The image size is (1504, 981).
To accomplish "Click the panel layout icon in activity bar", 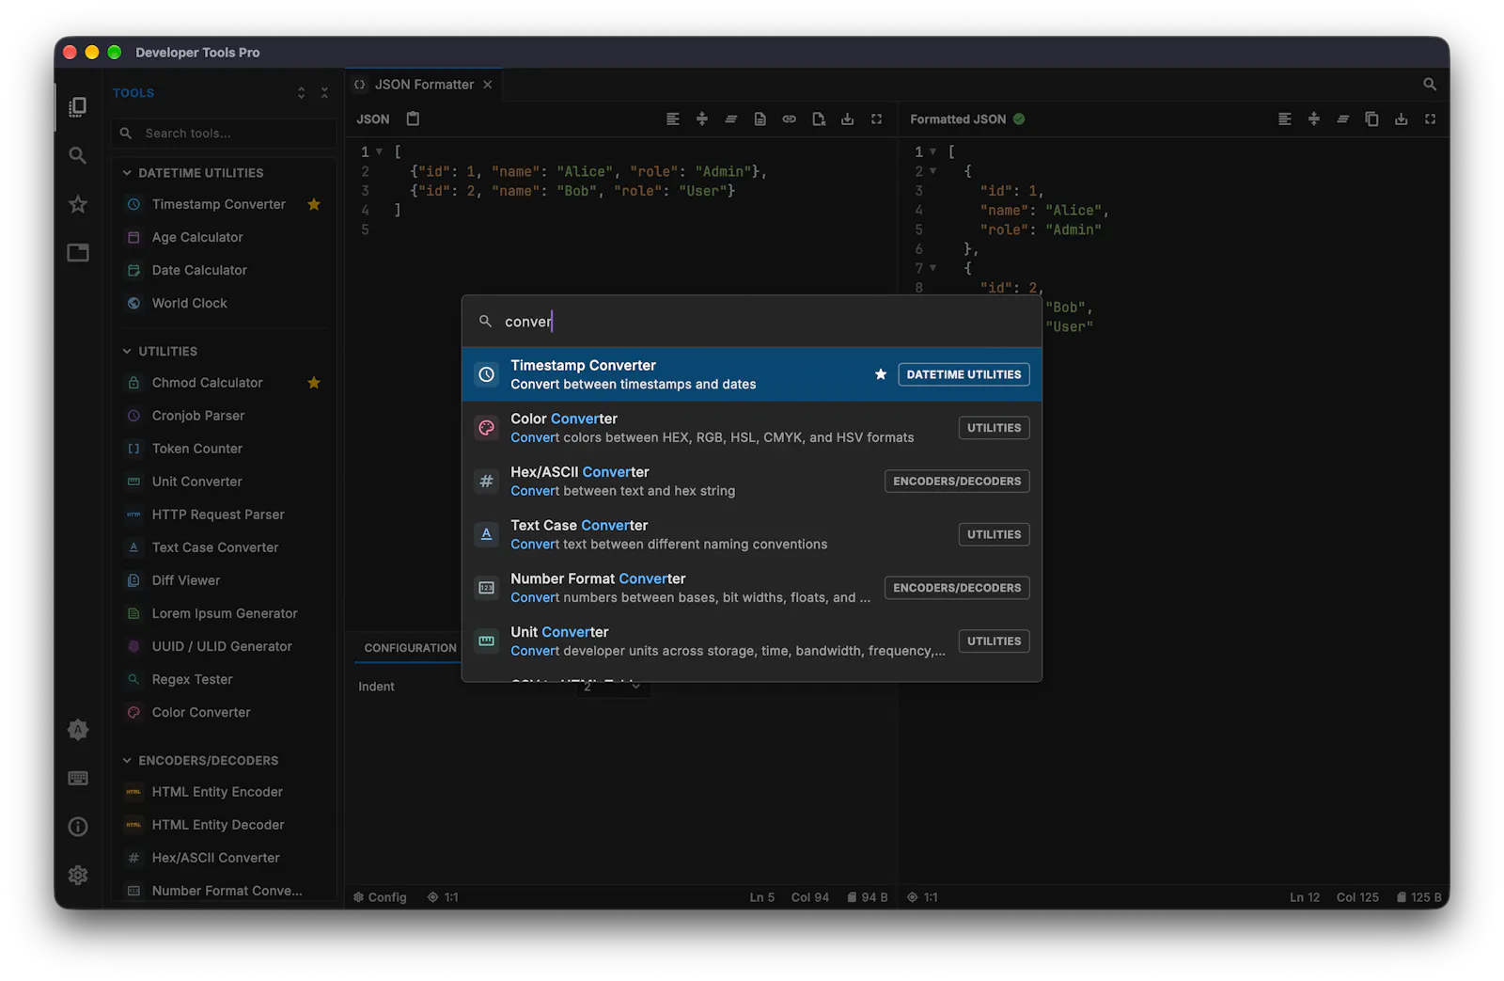I will coord(78,252).
